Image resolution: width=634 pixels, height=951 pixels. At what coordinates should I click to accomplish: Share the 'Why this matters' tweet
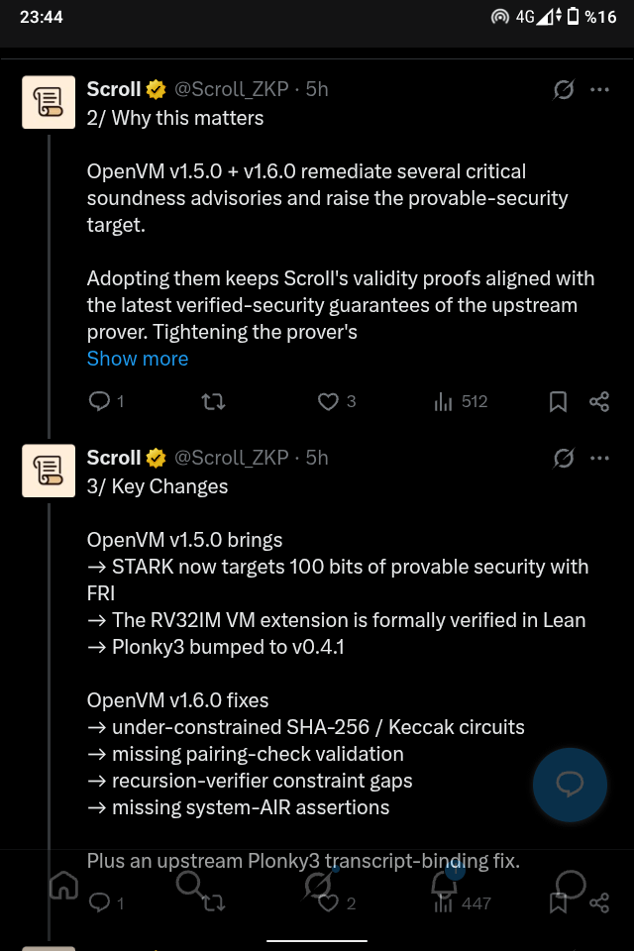[x=599, y=401]
